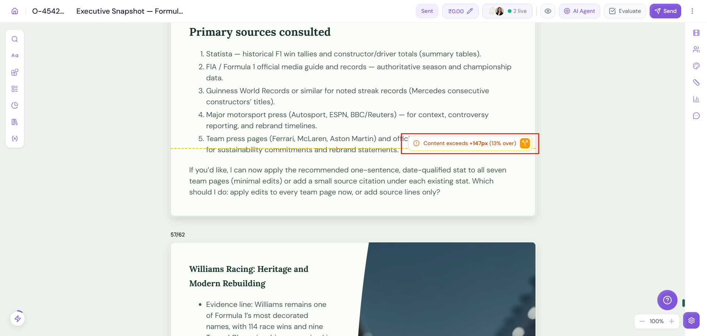
Task: Toggle preview with the eye icon
Action: (x=548, y=11)
